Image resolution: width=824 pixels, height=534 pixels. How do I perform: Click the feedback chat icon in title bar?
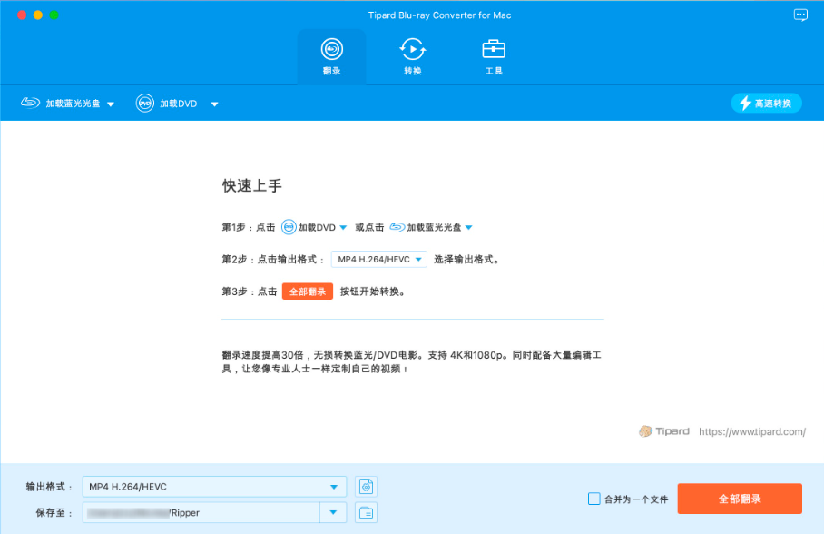point(800,15)
